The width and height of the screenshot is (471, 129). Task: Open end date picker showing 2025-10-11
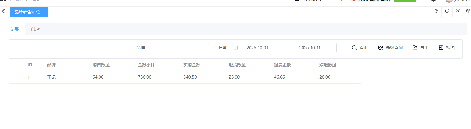[x=309, y=48]
